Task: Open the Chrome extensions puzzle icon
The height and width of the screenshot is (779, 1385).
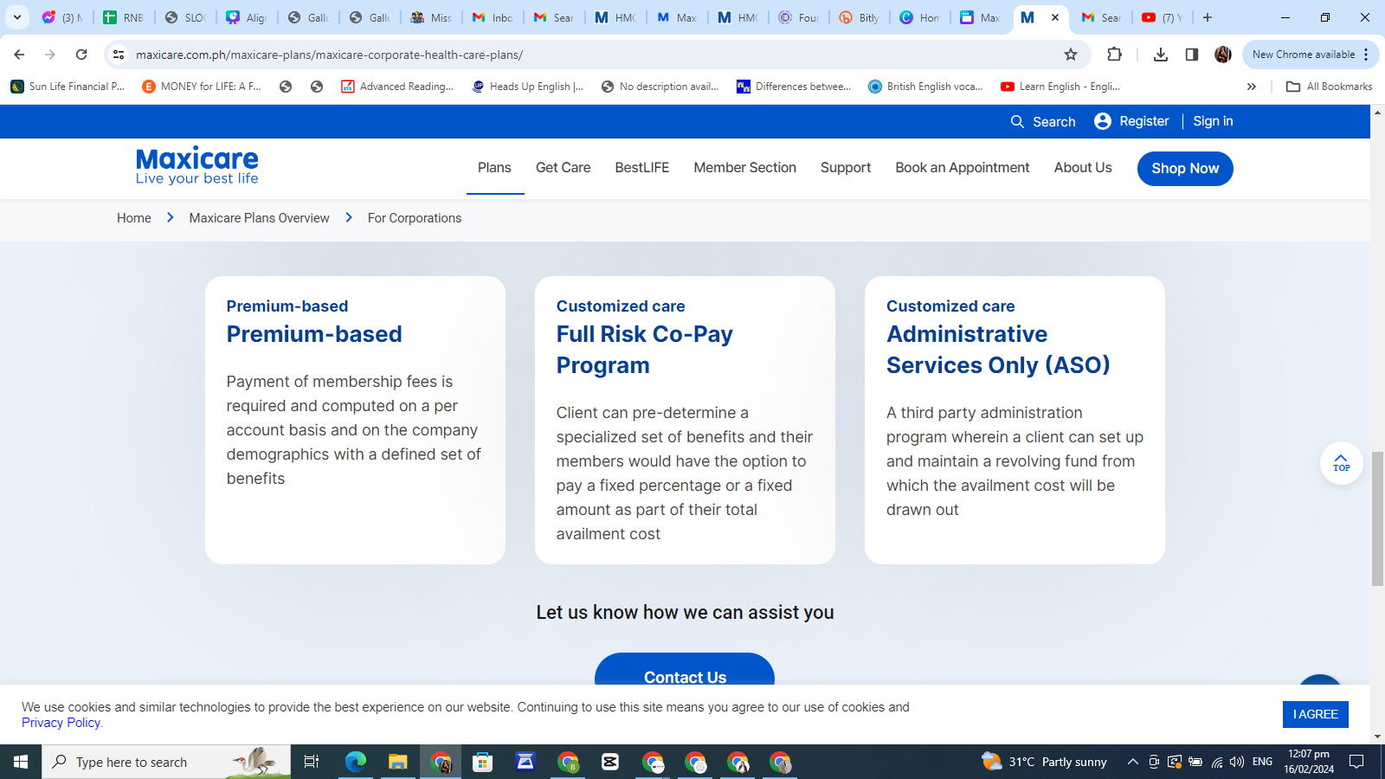Action: pyautogui.click(x=1114, y=55)
